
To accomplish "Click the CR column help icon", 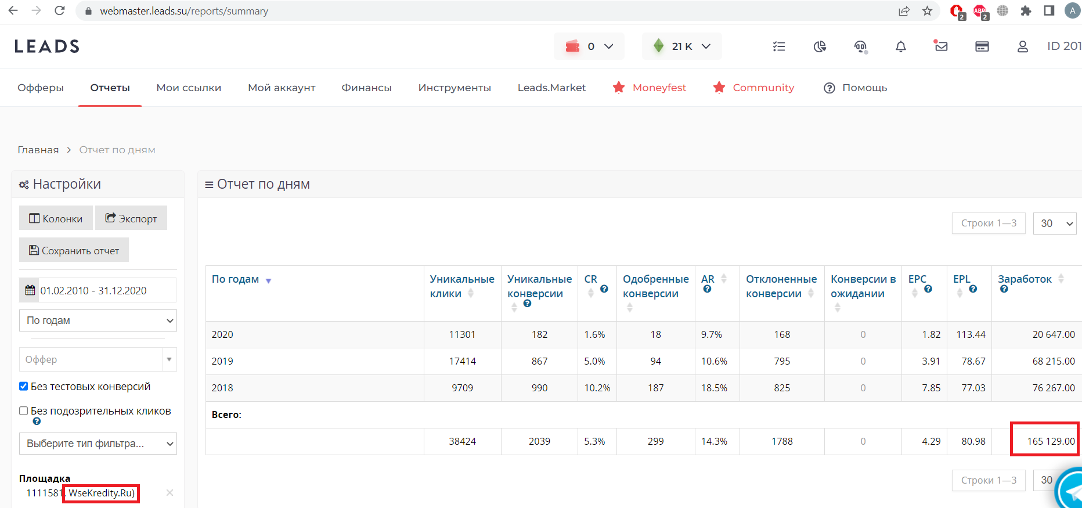I will click(x=604, y=289).
